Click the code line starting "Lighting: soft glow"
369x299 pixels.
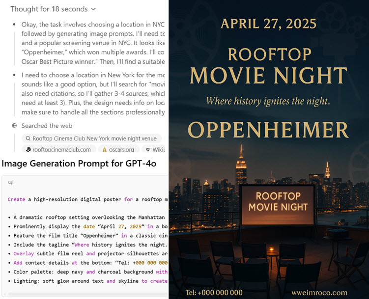87,281
